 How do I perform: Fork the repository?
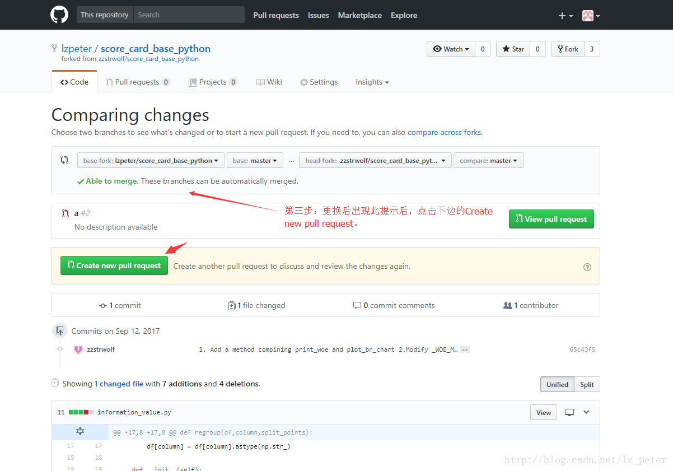(568, 49)
